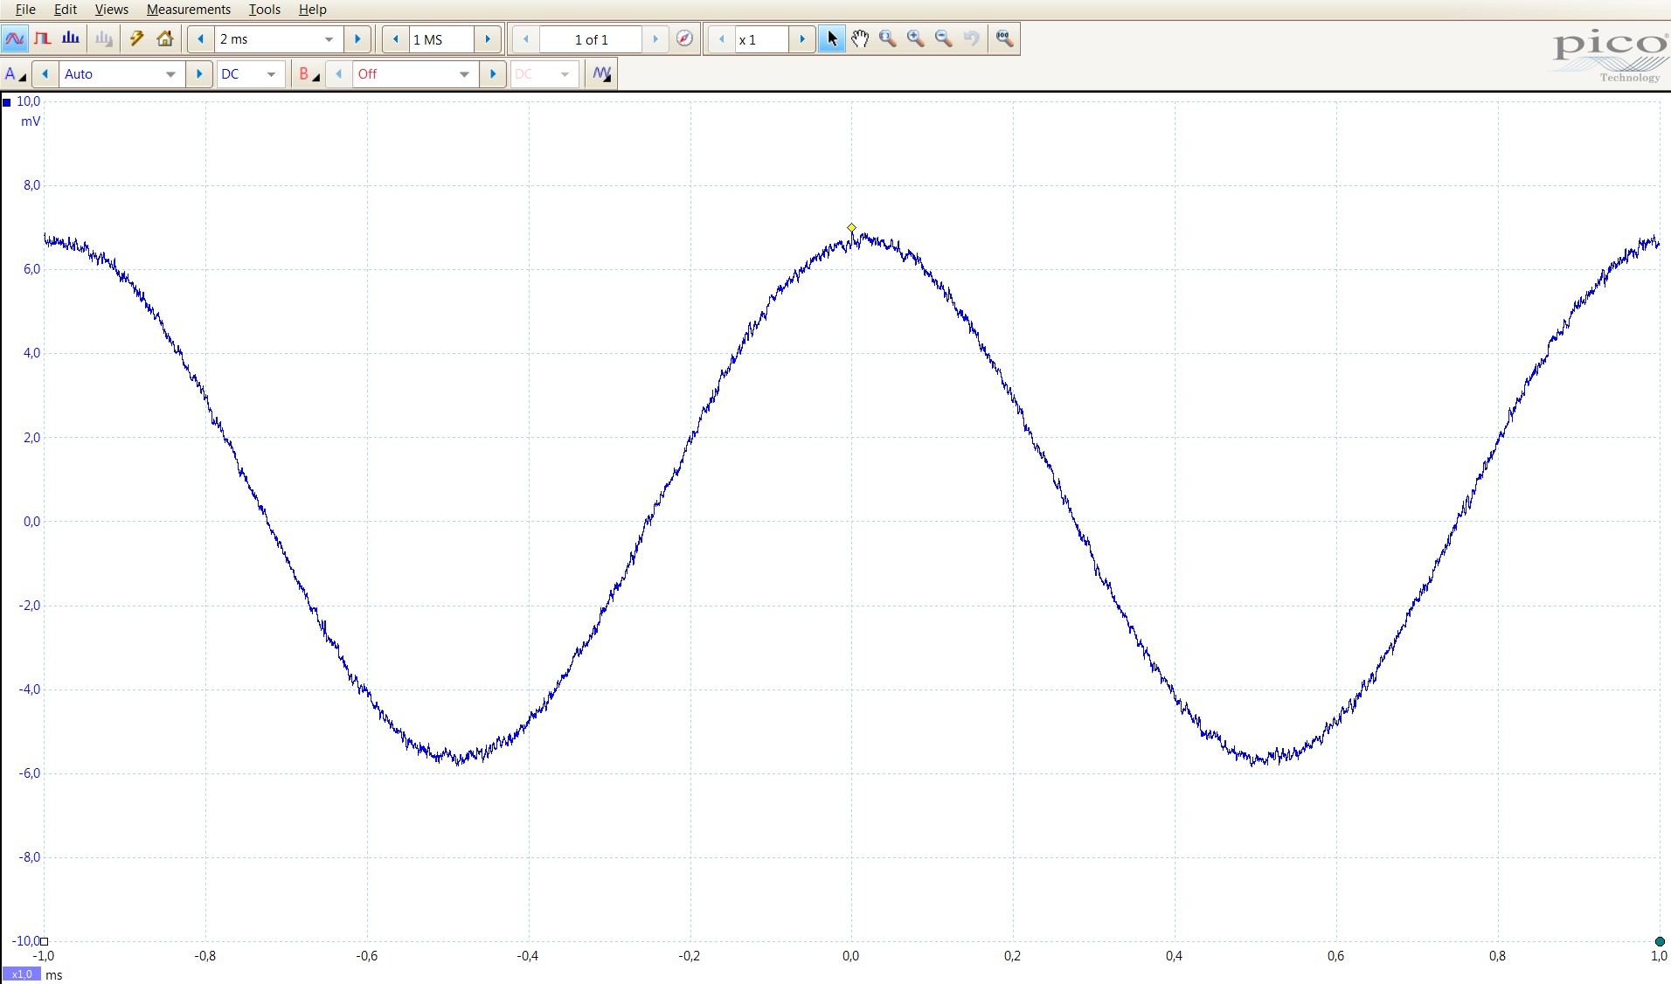Click the blue Channel A axis square
The image size is (1671, 984).
pyautogui.click(x=7, y=102)
